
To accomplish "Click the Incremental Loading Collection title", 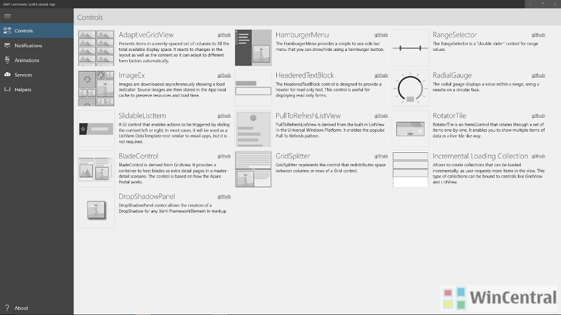I will coord(480,156).
